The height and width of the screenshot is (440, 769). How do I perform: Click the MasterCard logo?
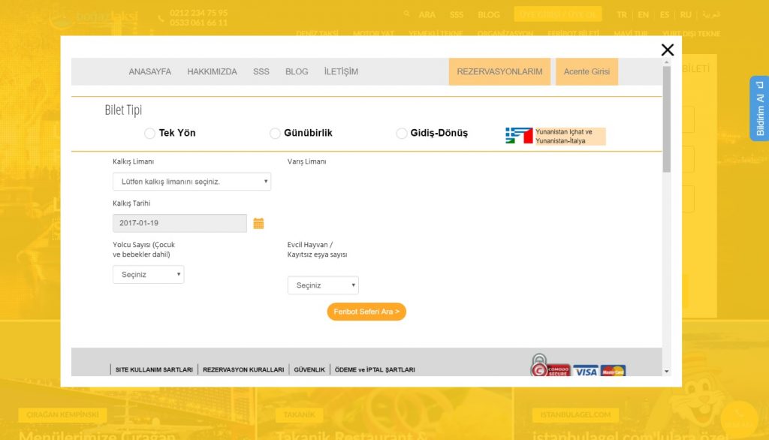click(x=613, y=371)
